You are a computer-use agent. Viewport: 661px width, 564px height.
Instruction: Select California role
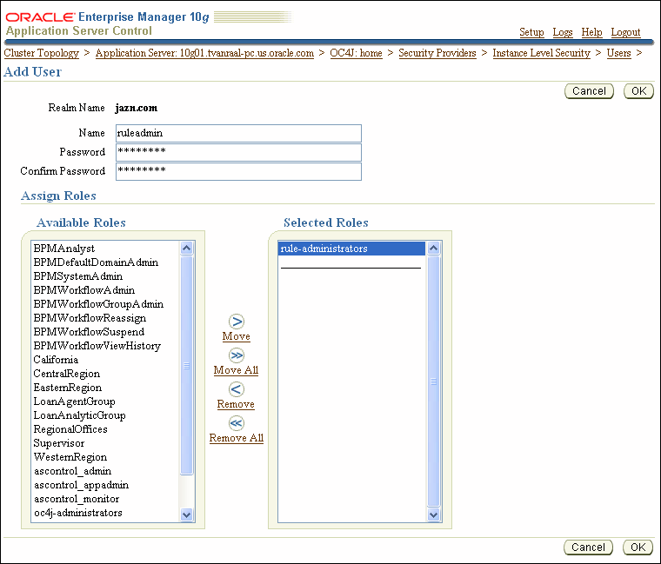(105, 360)
